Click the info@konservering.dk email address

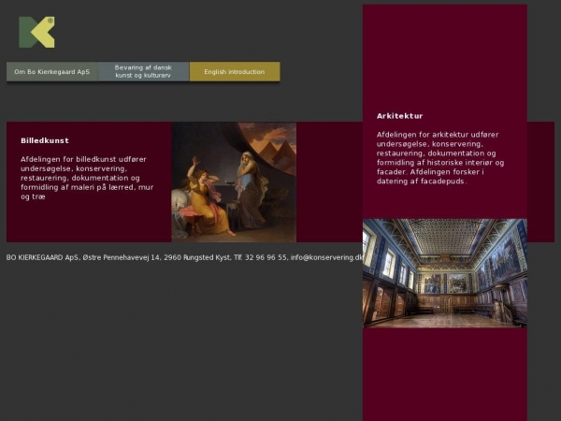[x=326, y=257]
